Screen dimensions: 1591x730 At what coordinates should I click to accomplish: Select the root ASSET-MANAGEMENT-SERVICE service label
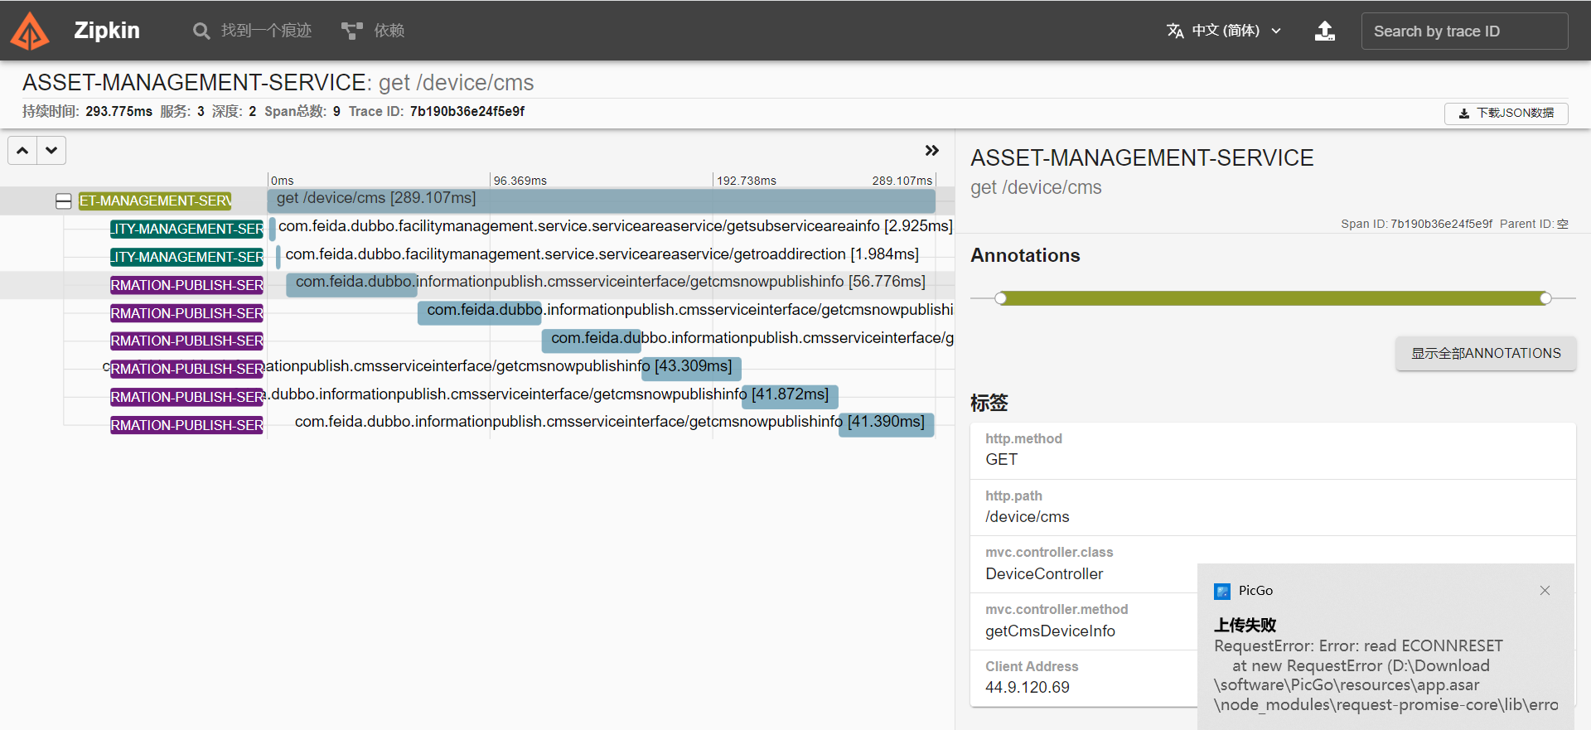click(x=155, y=201)
